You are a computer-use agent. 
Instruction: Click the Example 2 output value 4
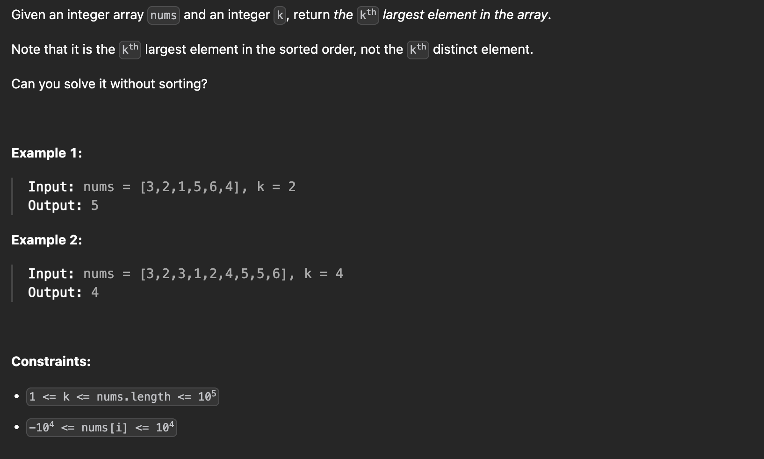click(95, 293)
